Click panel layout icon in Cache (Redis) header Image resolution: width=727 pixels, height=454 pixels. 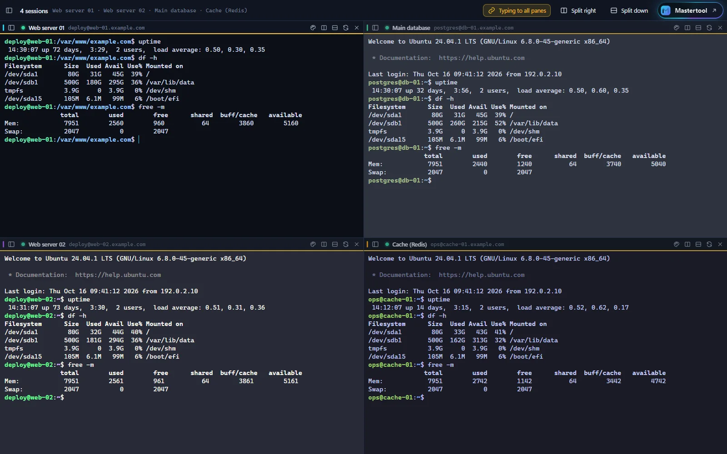[375, 244]
